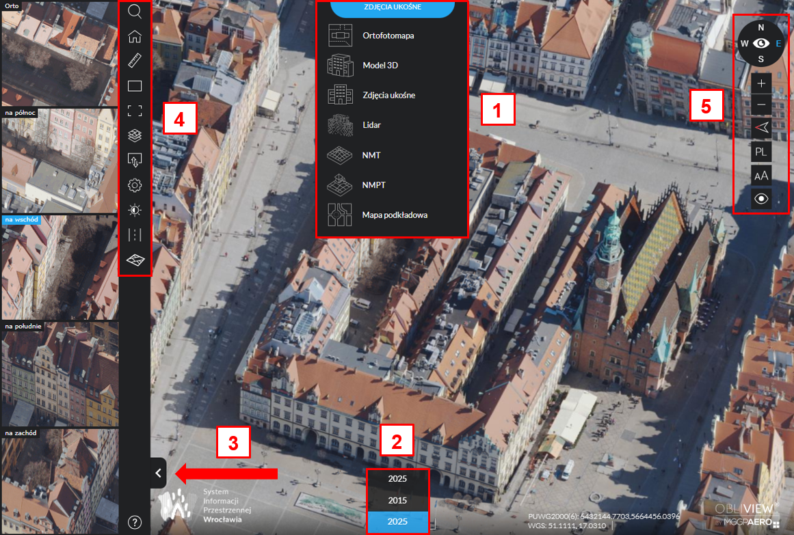Image resolution: width=794 pixels, height=535 pixels.
Task: Collapse the side panel with chevron arrow
Action: tap(158, 472)
